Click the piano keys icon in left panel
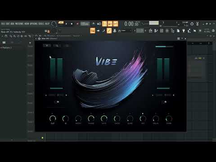The image size is (216, 162). click(4, 42)
